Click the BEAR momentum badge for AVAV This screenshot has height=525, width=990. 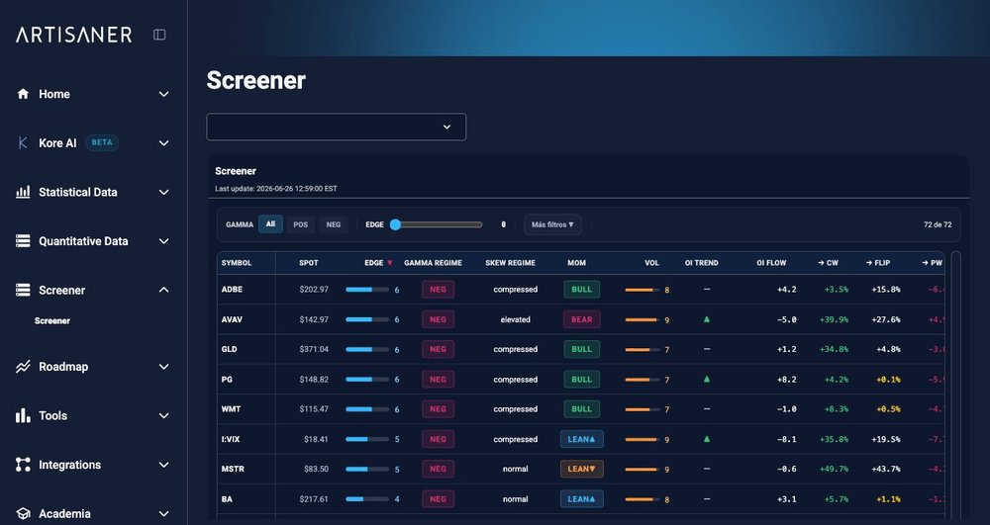coord(581,319)
